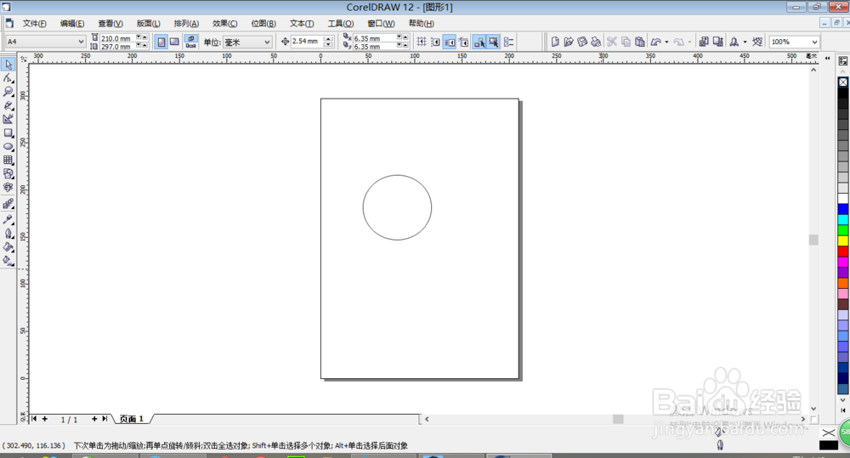Click the Cut scissors icon
The width and height of the screenshot is (850, 458).
click(612, 42)
